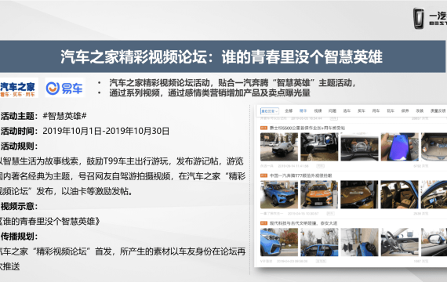This screenshot has width=447, height=282.
Task: Open the highlighted blue tab after 全部
Action: pyautogui.click(x=303, y=110)
